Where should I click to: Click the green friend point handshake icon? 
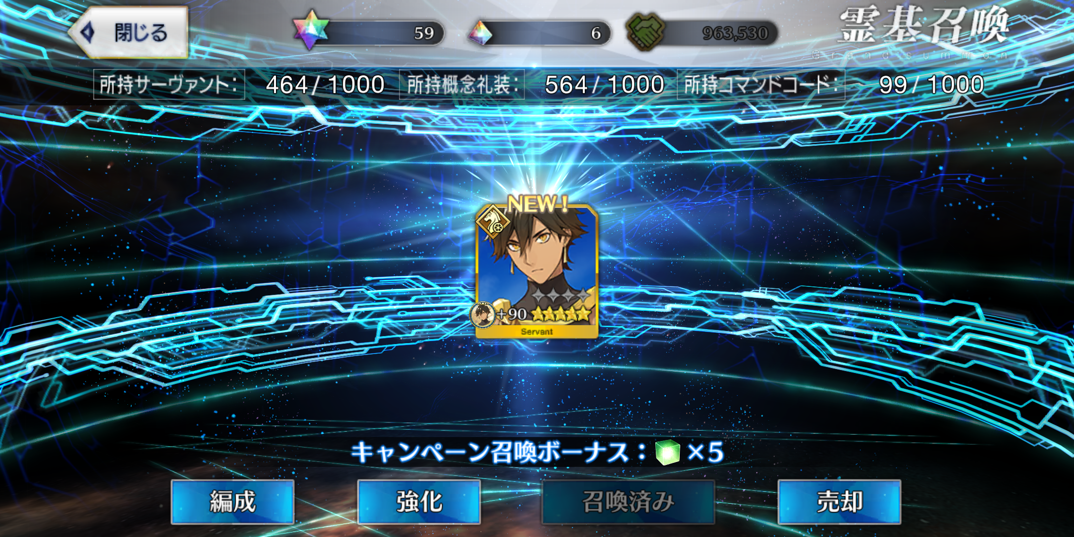[x=645, y=32]
